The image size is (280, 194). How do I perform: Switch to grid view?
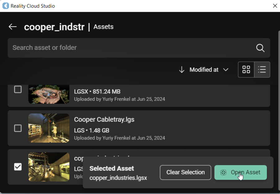pyautogui.click(x=246, y=70)
